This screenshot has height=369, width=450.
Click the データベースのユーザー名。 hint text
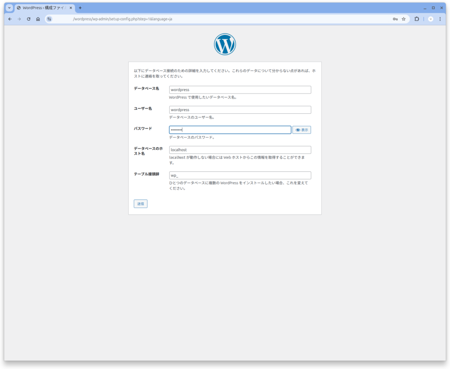[192, 117]
